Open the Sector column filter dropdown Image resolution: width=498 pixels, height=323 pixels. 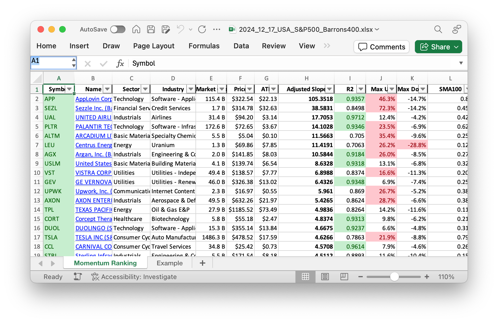click(x=145, y=89)
